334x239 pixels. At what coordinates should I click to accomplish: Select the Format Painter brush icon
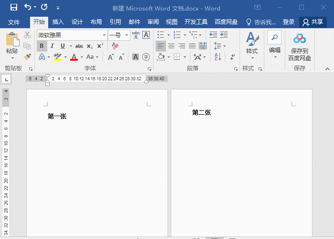coord(27,56)
